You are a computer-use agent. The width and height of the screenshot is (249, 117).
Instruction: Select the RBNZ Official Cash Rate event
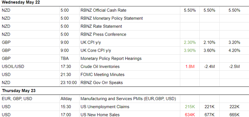click(x=103, y=10)
